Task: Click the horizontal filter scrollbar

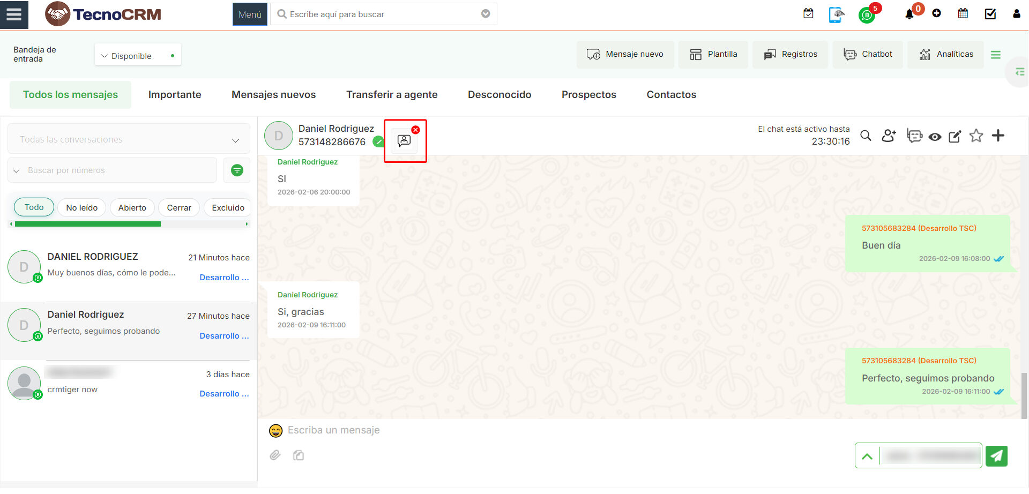Action: [129, 224]
